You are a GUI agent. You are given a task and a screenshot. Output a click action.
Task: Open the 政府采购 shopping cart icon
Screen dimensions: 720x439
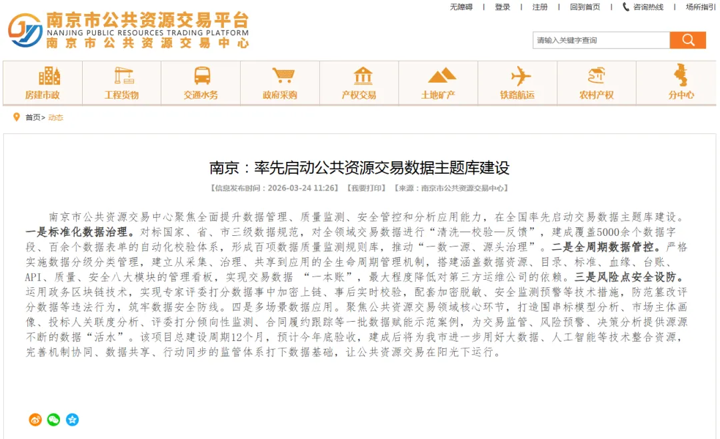point(283,75)
